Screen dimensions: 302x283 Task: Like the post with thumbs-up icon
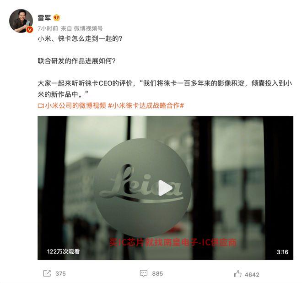click(237, 274)
